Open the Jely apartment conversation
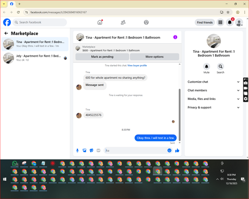 (35, 58)
